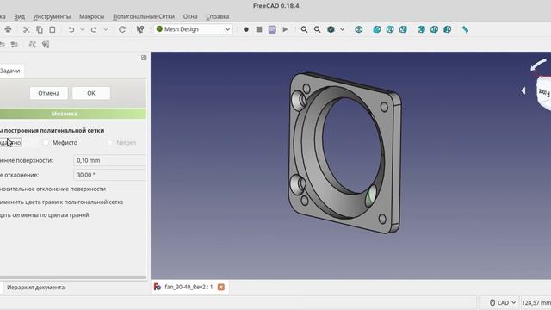Refresh the document with the recompute icon

click(x=122, y=29)
